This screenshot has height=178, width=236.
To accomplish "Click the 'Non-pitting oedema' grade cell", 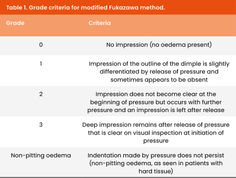I will (41, 155).
